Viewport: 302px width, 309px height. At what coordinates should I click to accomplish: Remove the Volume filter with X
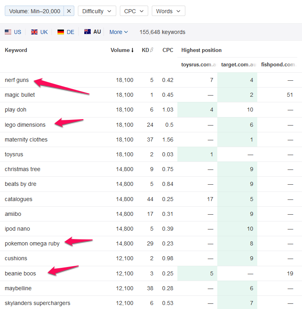[x=69, y=11]
